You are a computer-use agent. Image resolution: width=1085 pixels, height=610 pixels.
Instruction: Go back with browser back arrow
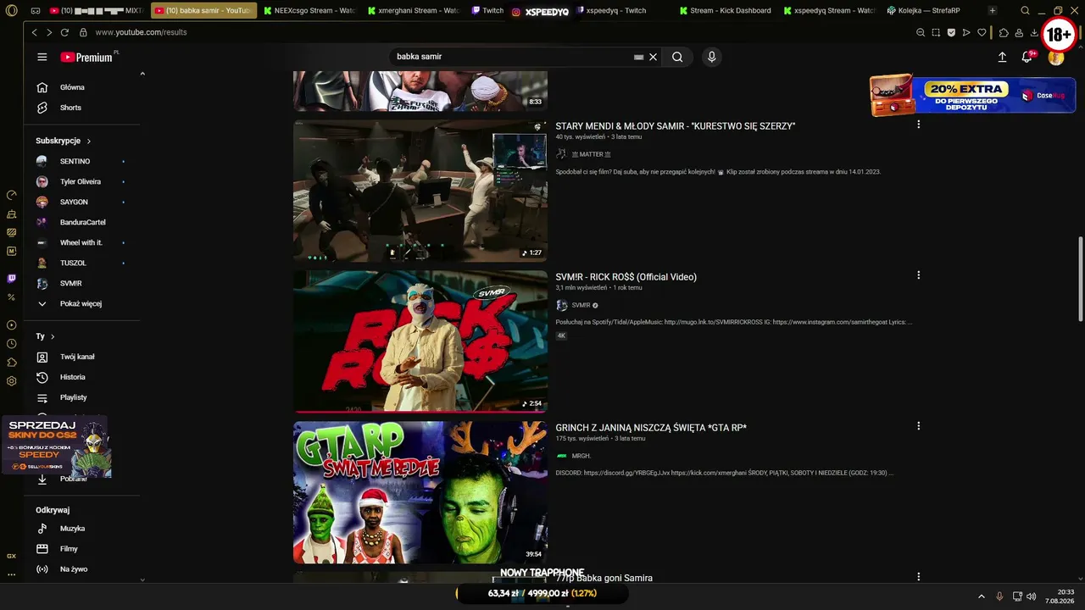coord(35,32)
